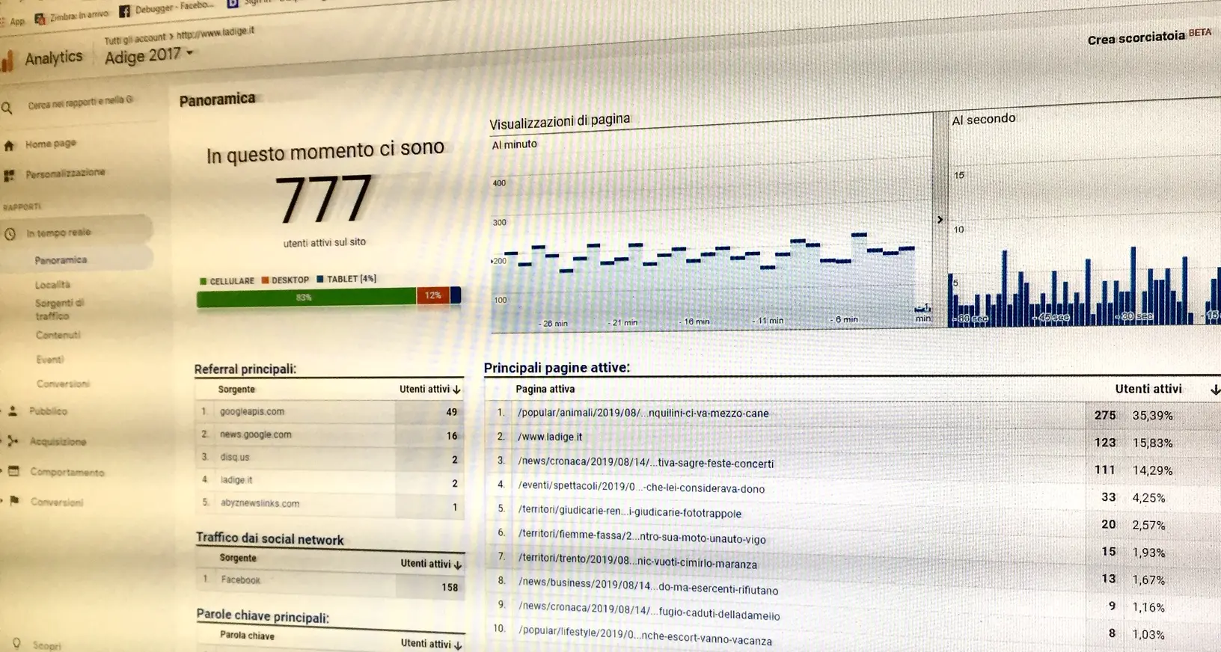Open the Conversioni real-time report

[x=63, y=384]
